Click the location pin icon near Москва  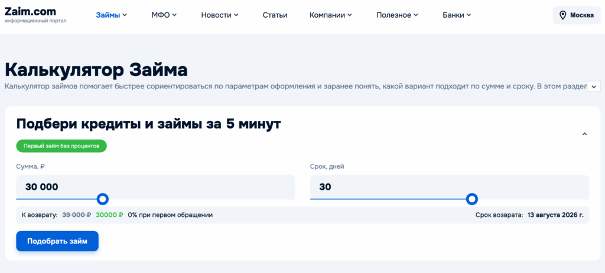562,15
